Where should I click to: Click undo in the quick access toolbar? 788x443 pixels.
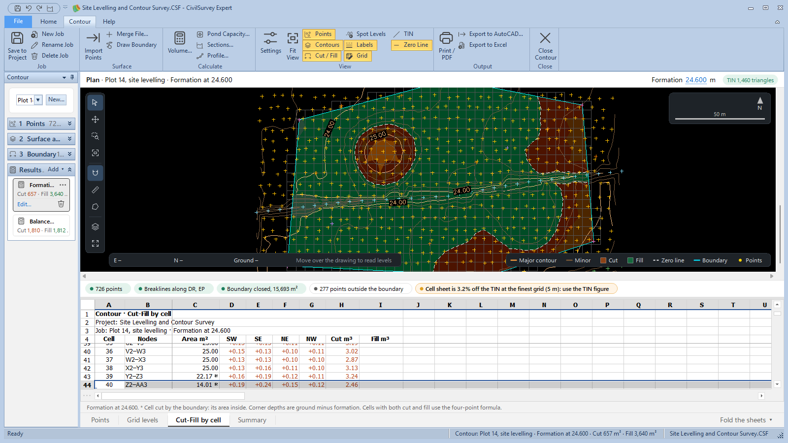(28, 8)
